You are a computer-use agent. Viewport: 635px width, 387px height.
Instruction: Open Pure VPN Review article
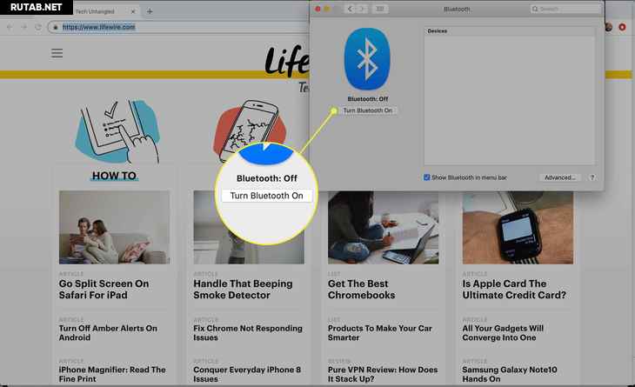pos(383,374)
